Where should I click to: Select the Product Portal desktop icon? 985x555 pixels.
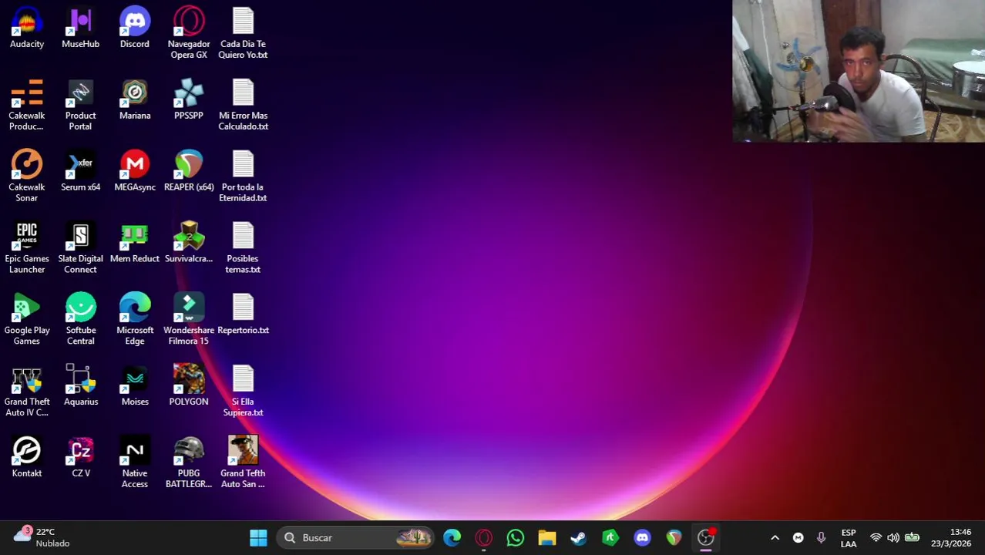pos(81,105)
